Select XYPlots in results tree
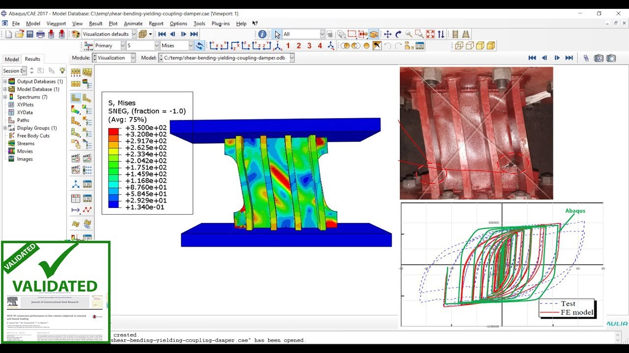Viewport: 629px width, 353px height. point(25,105)
